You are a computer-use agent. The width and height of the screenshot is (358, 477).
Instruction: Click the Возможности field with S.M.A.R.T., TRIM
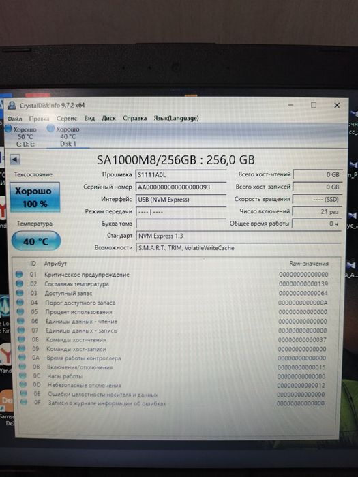pyautogui.click(x=239, y=248)
